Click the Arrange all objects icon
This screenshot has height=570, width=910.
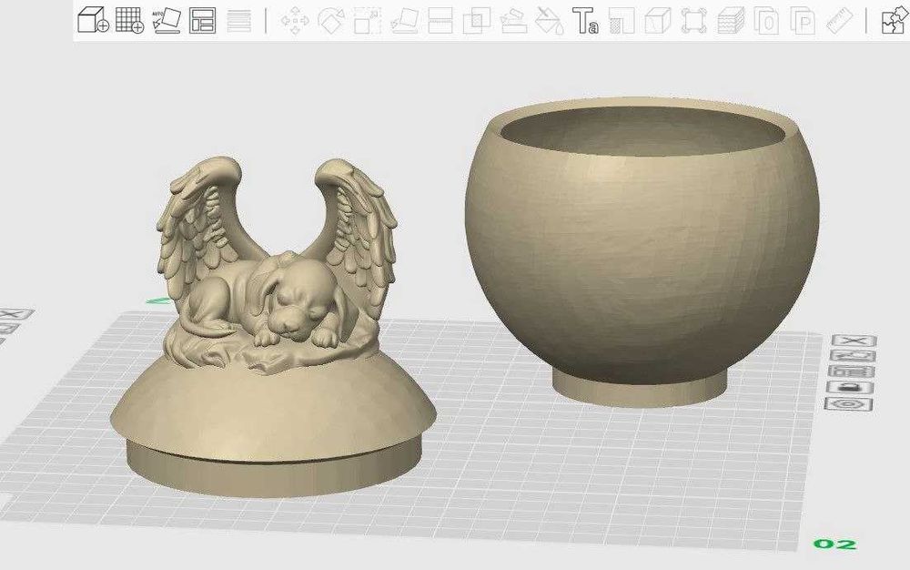203,20
